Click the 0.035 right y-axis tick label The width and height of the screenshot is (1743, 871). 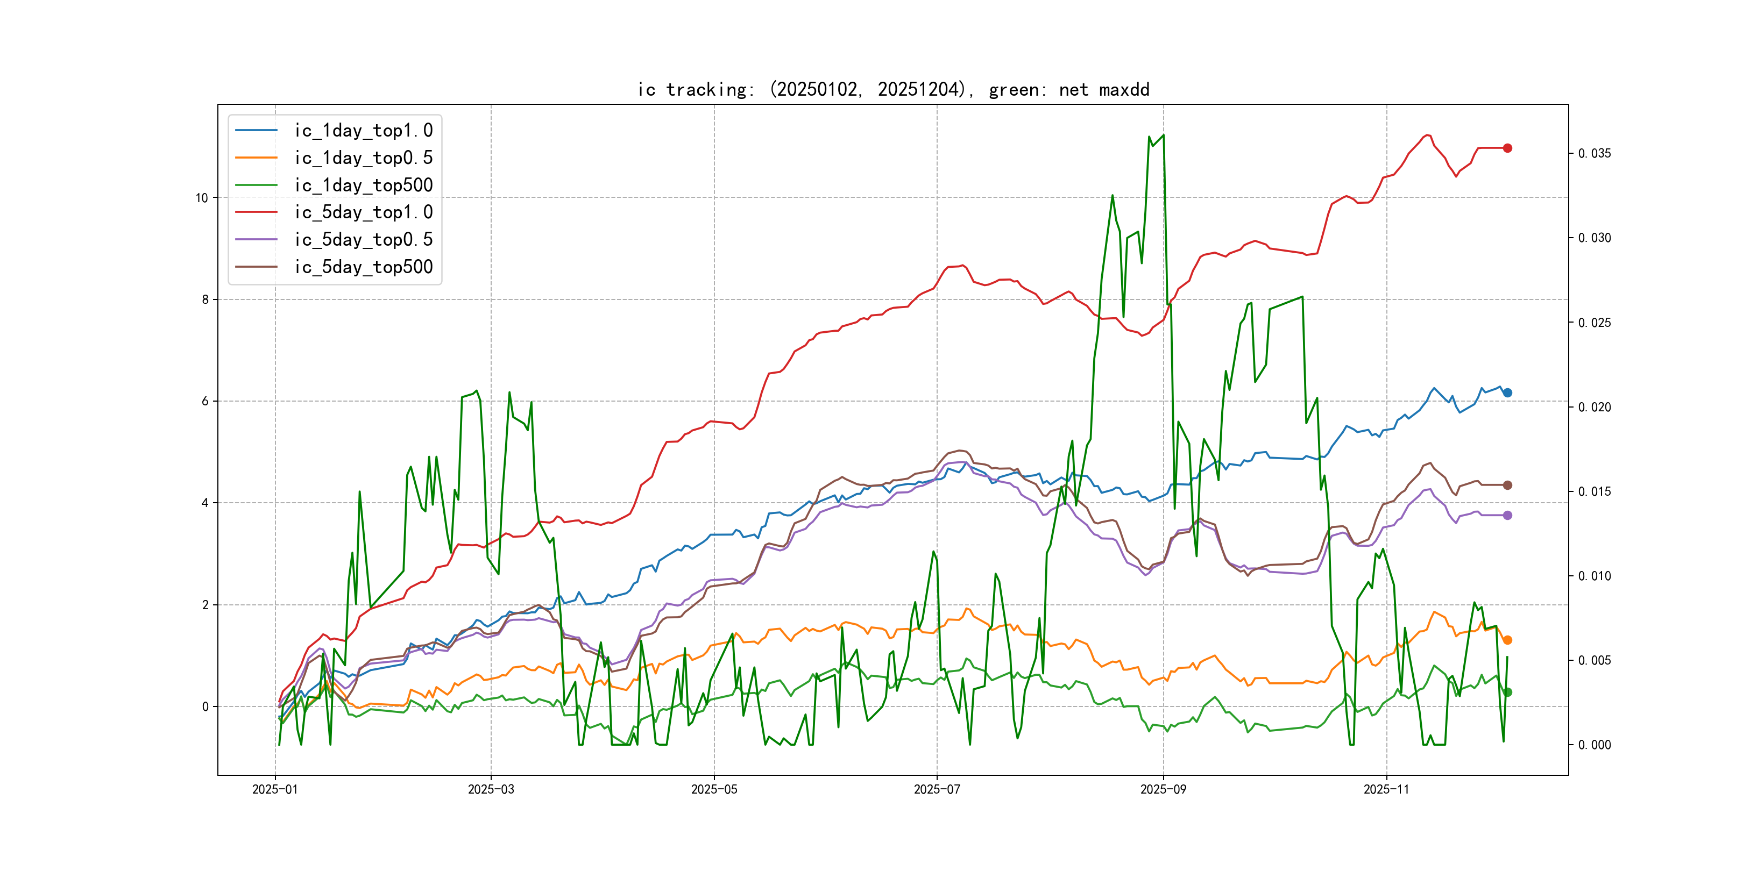(x=1594, y=154)
